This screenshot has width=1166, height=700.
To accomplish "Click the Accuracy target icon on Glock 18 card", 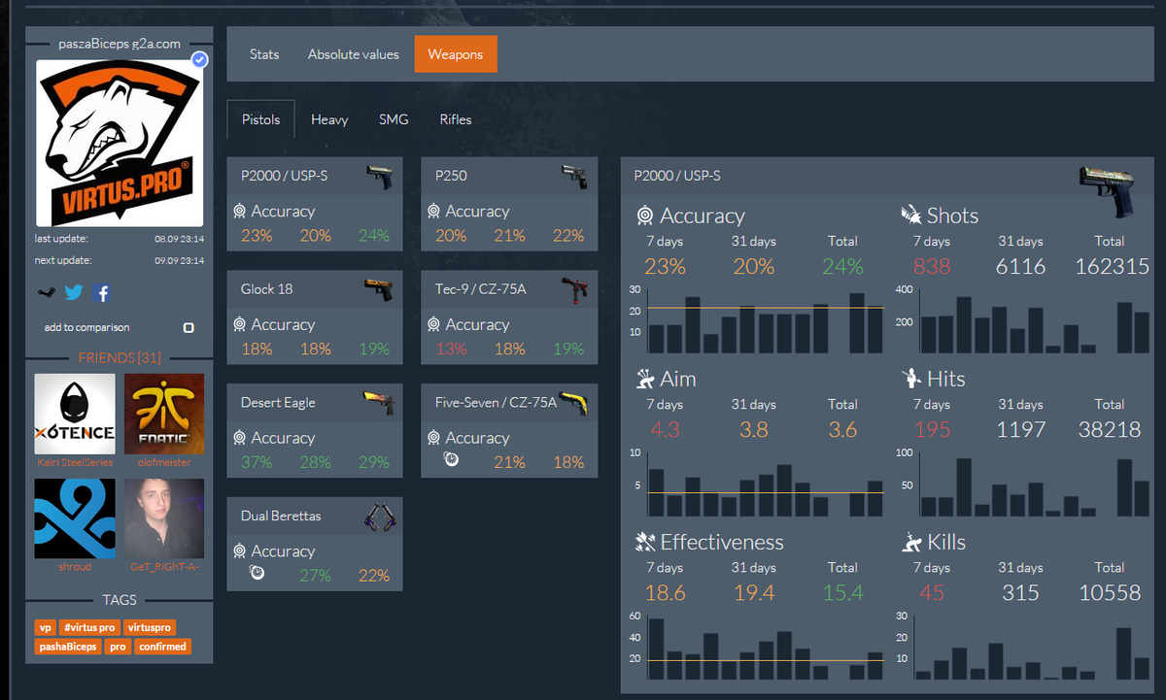I will 240,324.
